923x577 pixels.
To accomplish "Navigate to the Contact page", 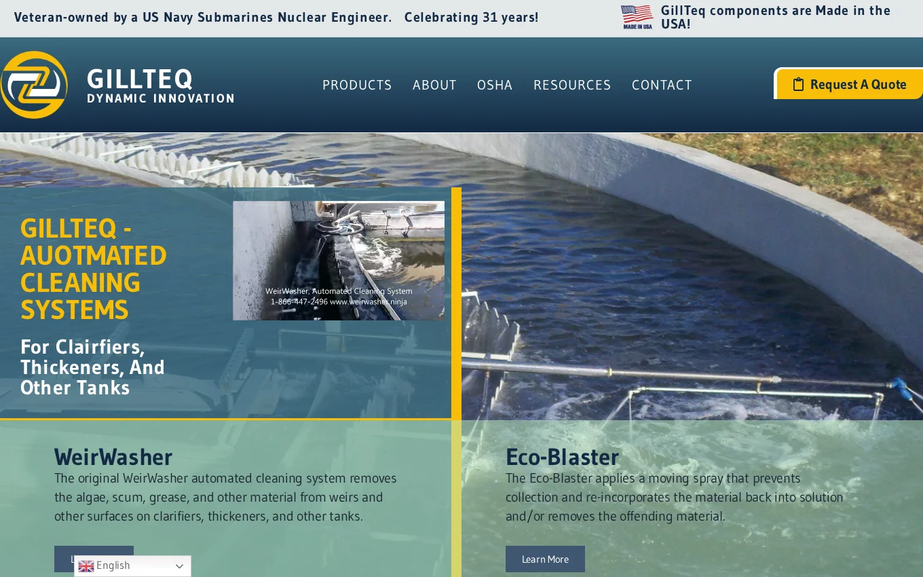I will (662, 85).
